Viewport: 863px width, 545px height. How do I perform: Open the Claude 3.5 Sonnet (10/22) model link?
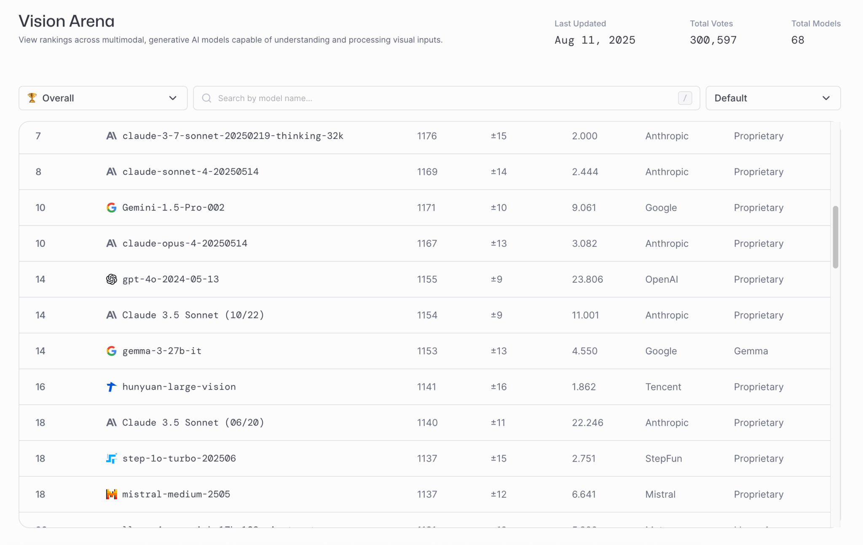coord(193,315)
